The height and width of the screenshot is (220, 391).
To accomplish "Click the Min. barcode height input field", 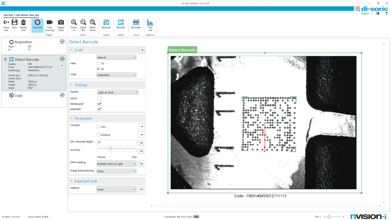I will point(116,143).
